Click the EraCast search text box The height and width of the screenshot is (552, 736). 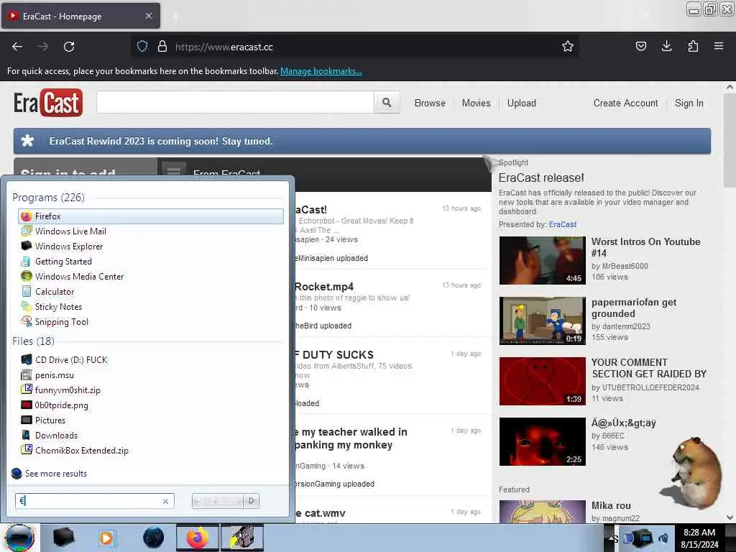235,102
